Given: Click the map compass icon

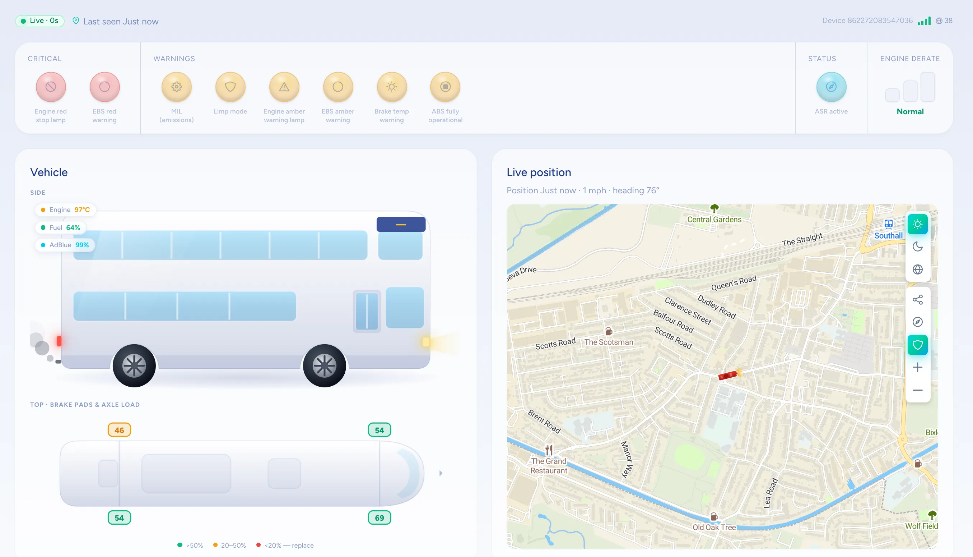Looking at the screenshot, I should (918, 322).
